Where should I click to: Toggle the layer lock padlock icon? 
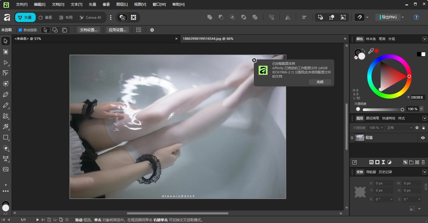click(x=423, y=128)
